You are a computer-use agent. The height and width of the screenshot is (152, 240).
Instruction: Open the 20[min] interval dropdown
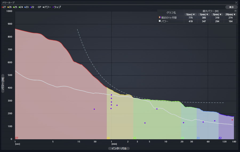(230, 14)
